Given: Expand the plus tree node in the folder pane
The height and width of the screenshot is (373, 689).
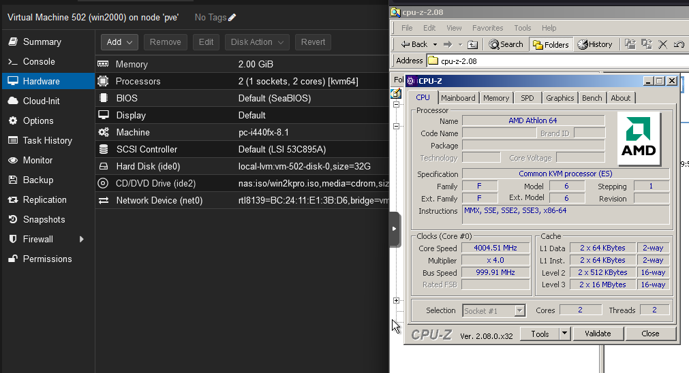Looking at the screenshot, I should click(x=397, y=300).
